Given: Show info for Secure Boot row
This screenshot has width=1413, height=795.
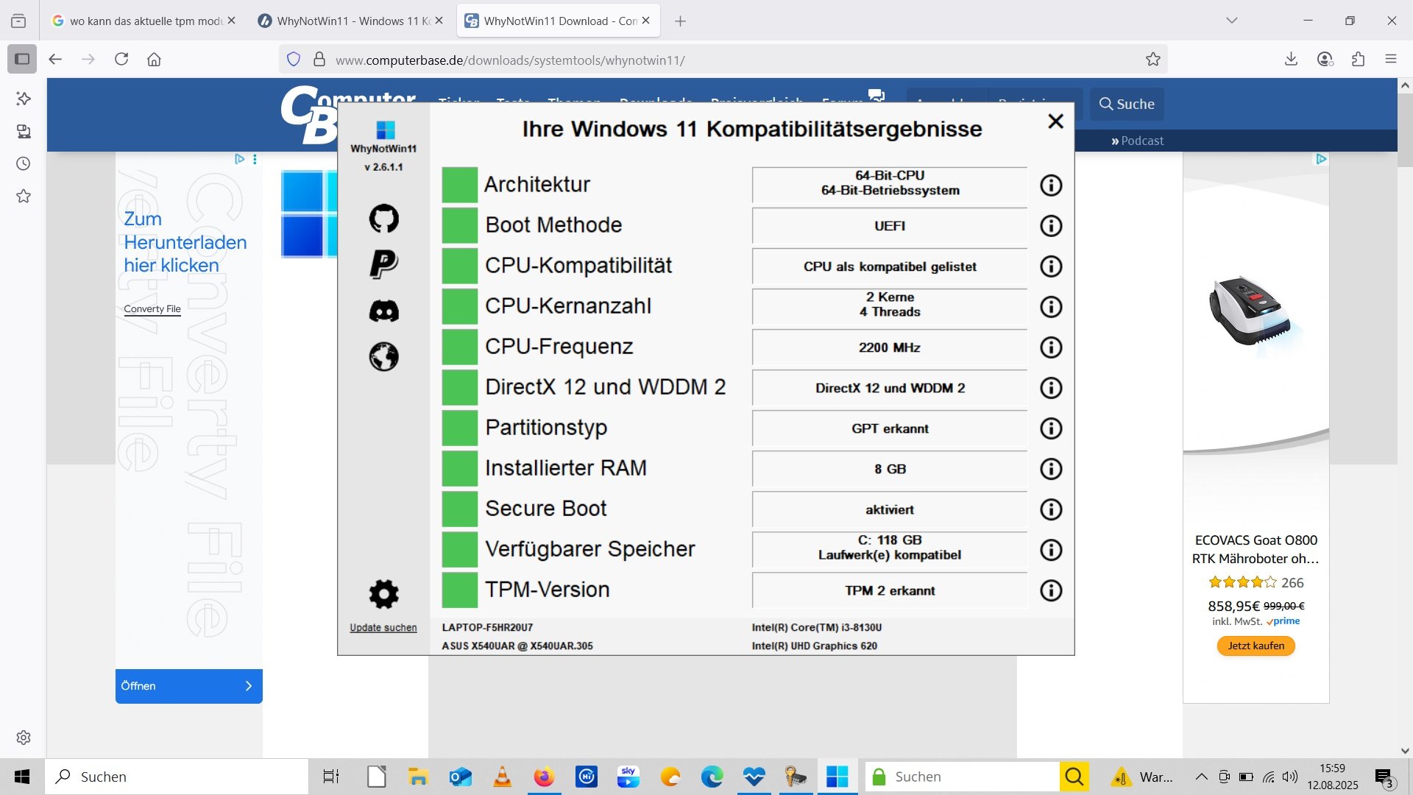Looking at the screenshot, I should click(x=1051, y=509).
